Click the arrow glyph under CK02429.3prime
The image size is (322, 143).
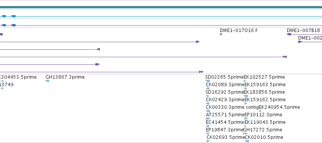[x=207, y=103]
